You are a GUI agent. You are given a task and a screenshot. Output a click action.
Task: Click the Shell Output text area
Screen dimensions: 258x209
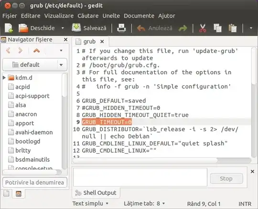point(140,177)
